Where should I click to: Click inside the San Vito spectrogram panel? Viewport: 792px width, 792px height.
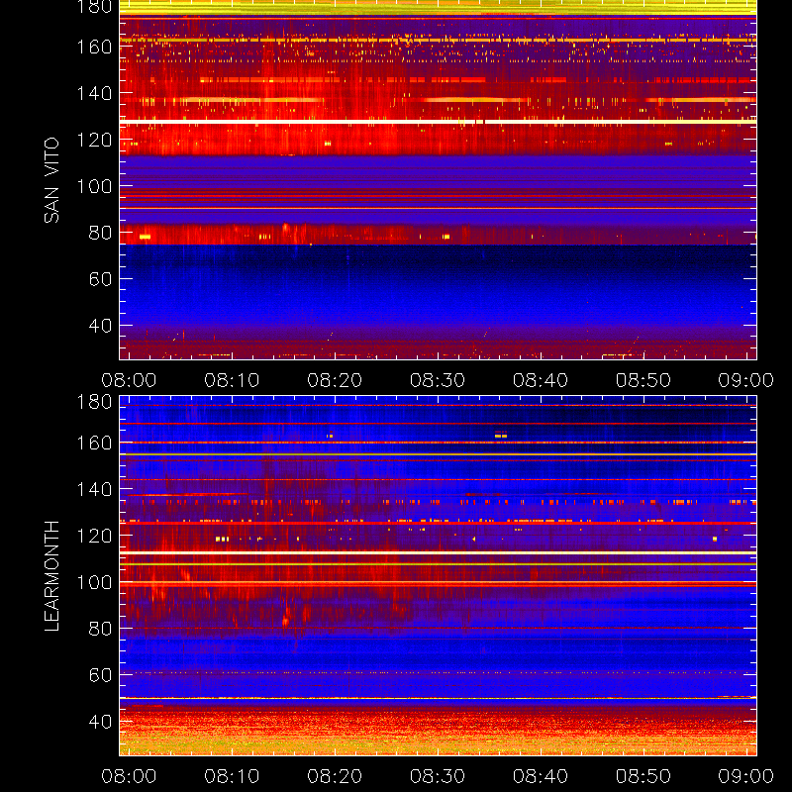(x=438, y=180)
